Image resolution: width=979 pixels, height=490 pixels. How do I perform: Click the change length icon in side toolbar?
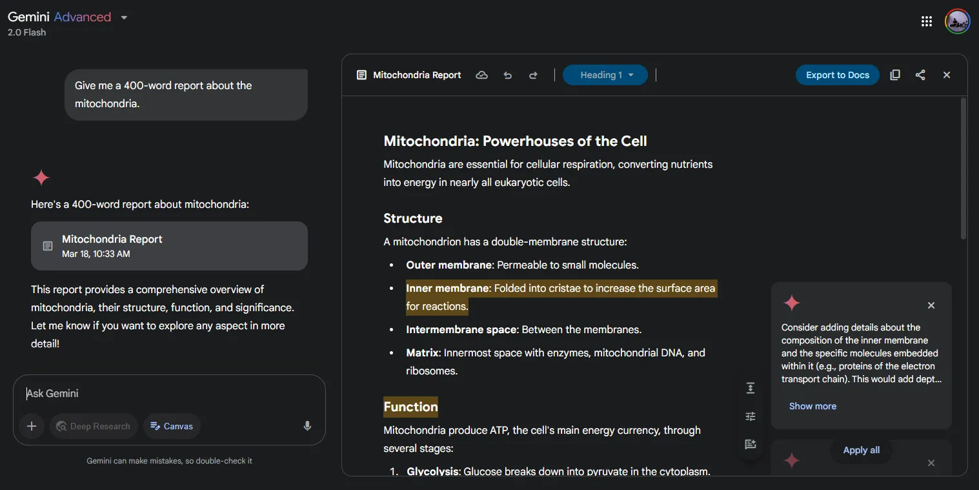point(751,388)
